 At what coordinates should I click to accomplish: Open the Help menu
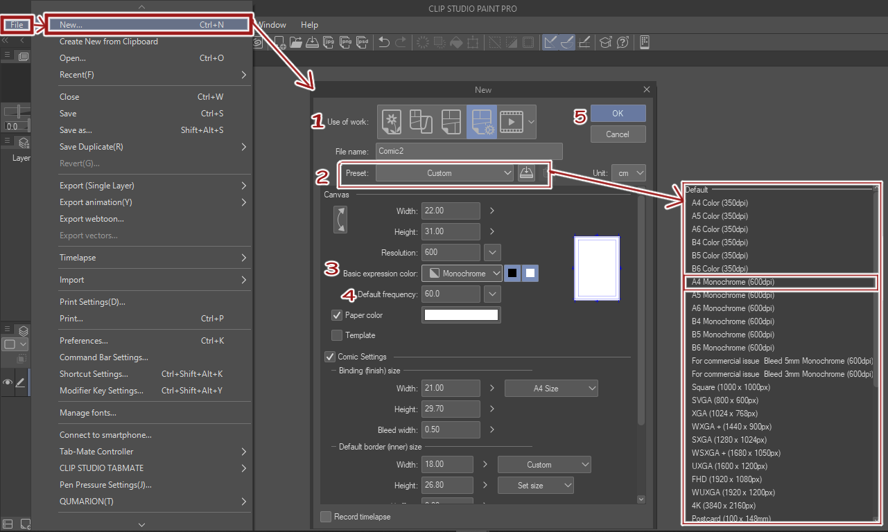tap(309, 25)
